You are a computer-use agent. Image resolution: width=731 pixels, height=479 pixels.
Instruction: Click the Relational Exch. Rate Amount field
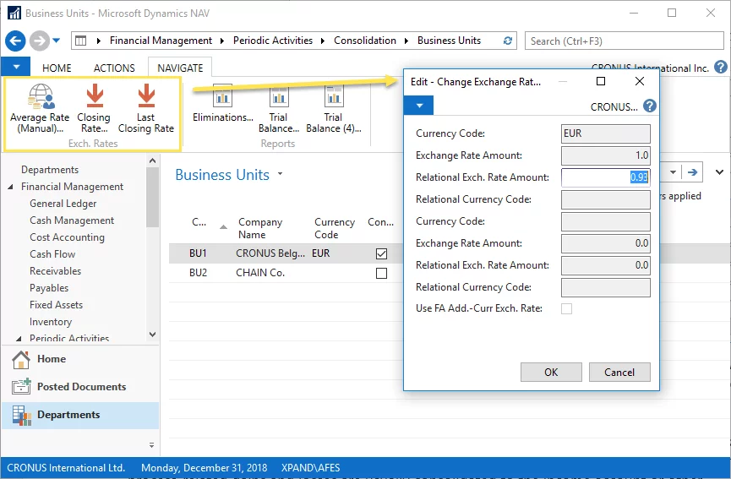pyautogui.click(x=605, y=177)
